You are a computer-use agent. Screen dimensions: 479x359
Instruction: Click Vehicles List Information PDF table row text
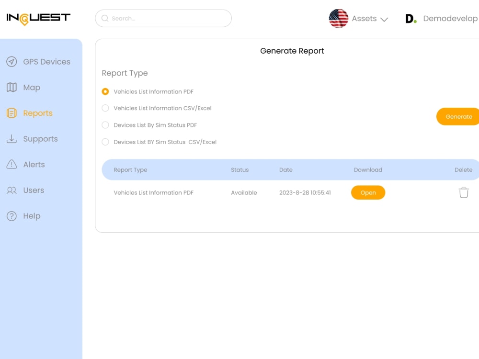click(x=153, y=192)
